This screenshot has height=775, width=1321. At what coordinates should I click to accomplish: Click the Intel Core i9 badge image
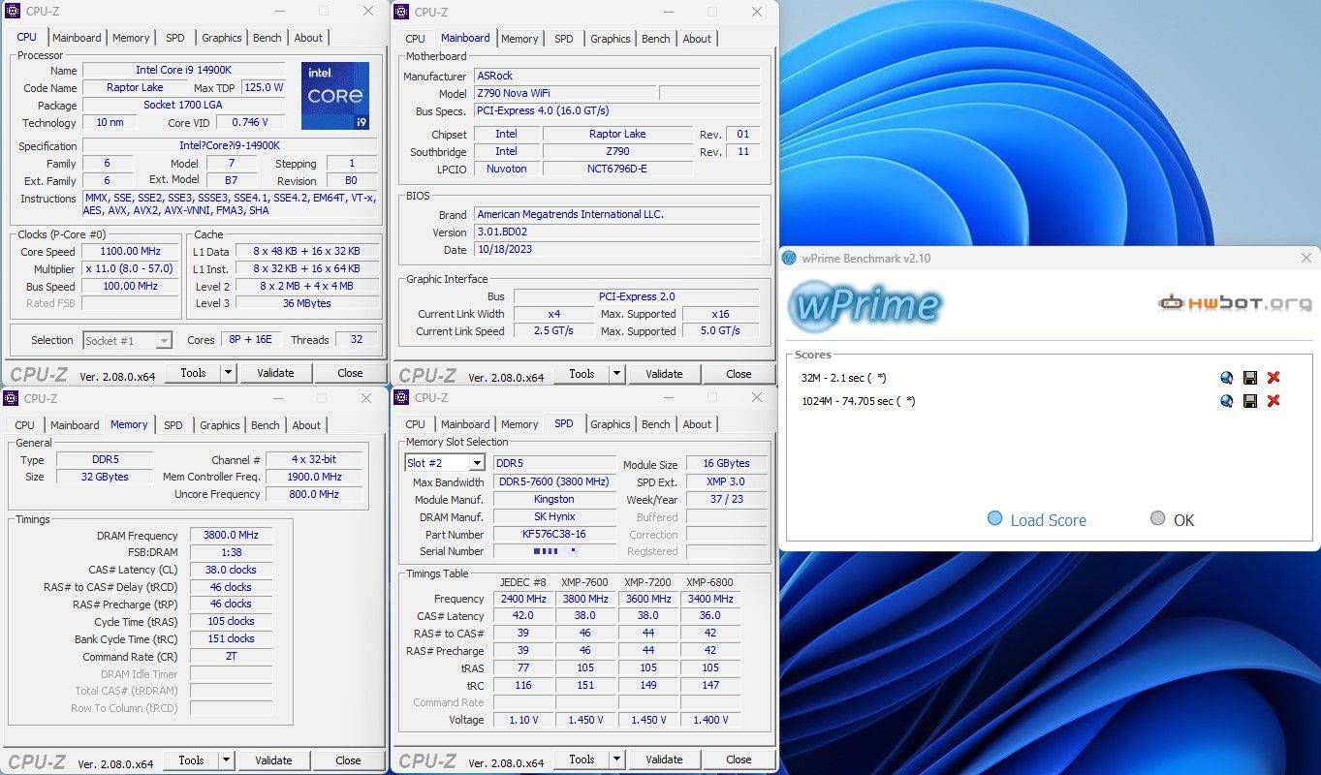tap(335, 96)
